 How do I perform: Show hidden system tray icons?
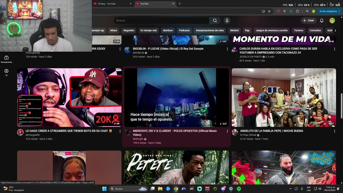290,189
